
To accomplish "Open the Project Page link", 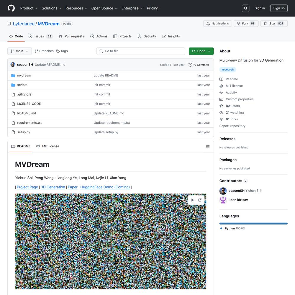I will coord(27,187).
